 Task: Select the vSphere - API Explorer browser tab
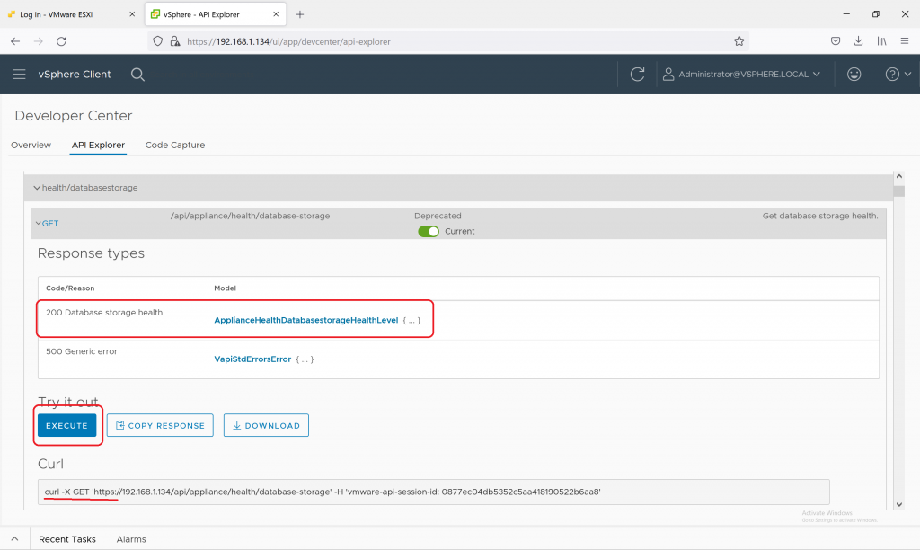(201, 14)
